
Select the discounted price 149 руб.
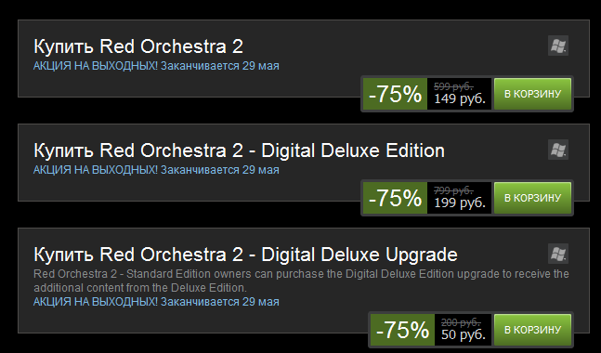point(460,98)
